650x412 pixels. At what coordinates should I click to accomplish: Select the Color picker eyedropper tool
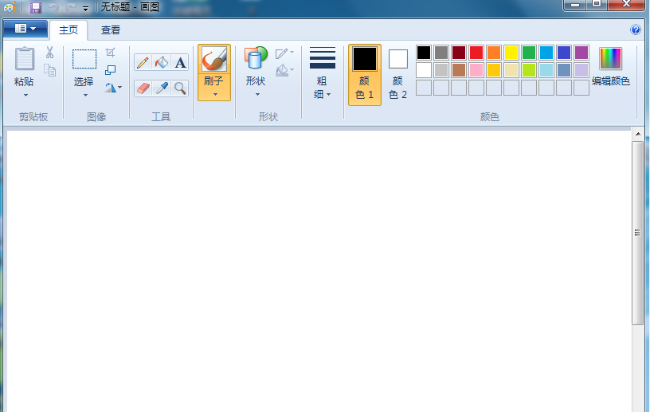[x=161, y=88]
